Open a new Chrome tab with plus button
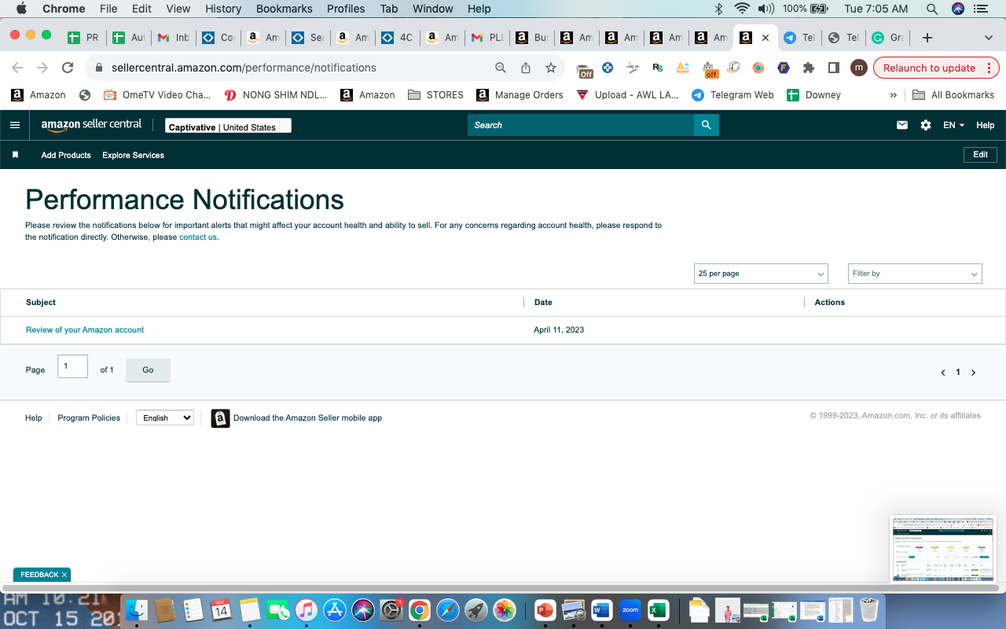 tap(927, 38)
